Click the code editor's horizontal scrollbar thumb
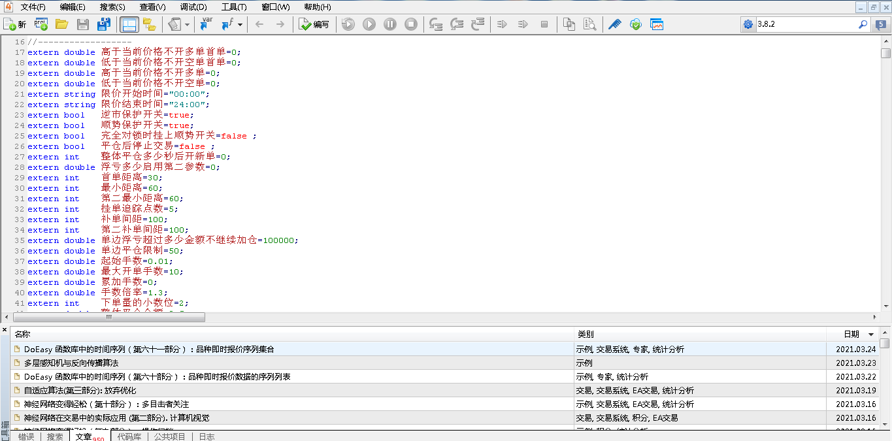The width and height of the screenshot is (892, 441). coord(109,318)
